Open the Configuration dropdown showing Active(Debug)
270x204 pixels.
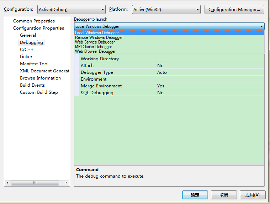pos(71,9)
